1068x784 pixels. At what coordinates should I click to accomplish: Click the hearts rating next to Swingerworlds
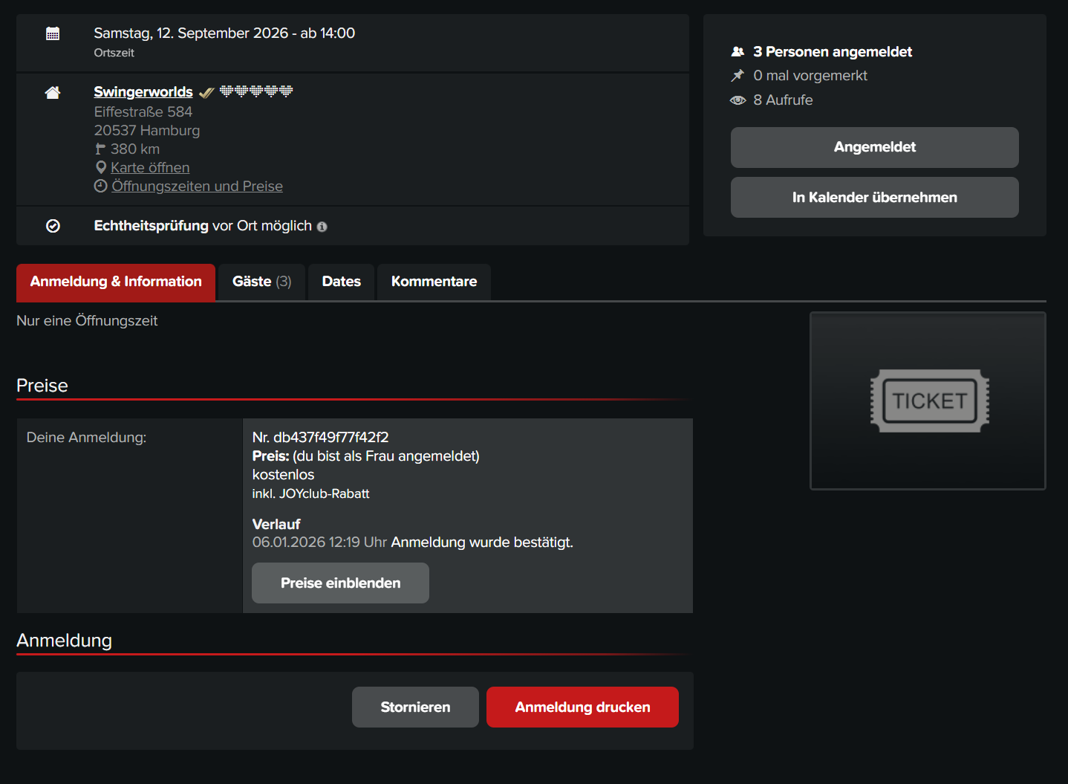click(256, 91)
